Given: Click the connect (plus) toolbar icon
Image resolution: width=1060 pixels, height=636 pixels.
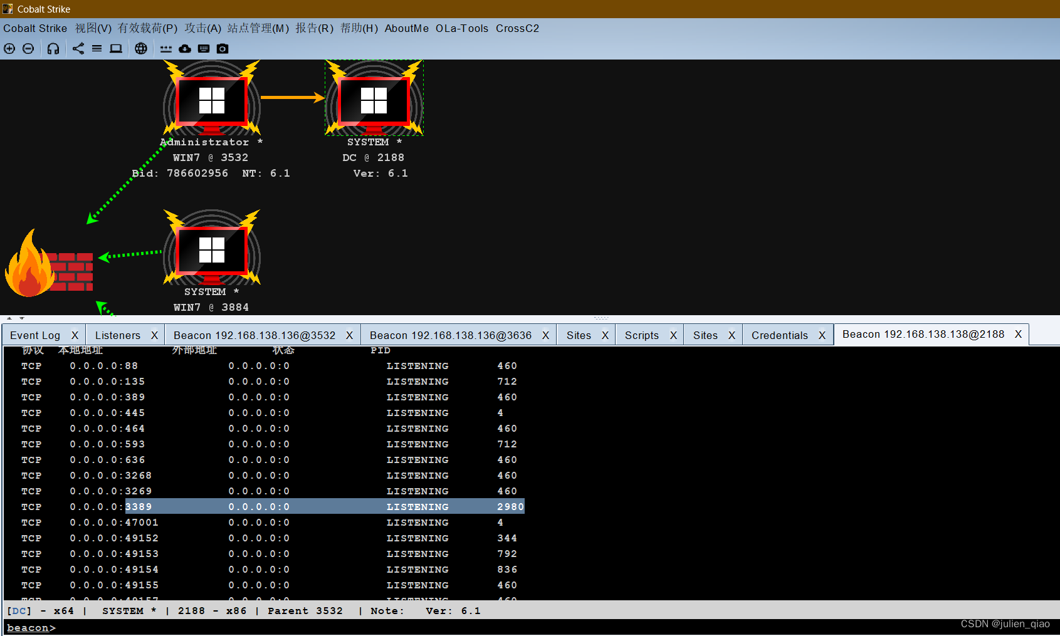Looking at the screenshot, I should [x=9, y=48].
